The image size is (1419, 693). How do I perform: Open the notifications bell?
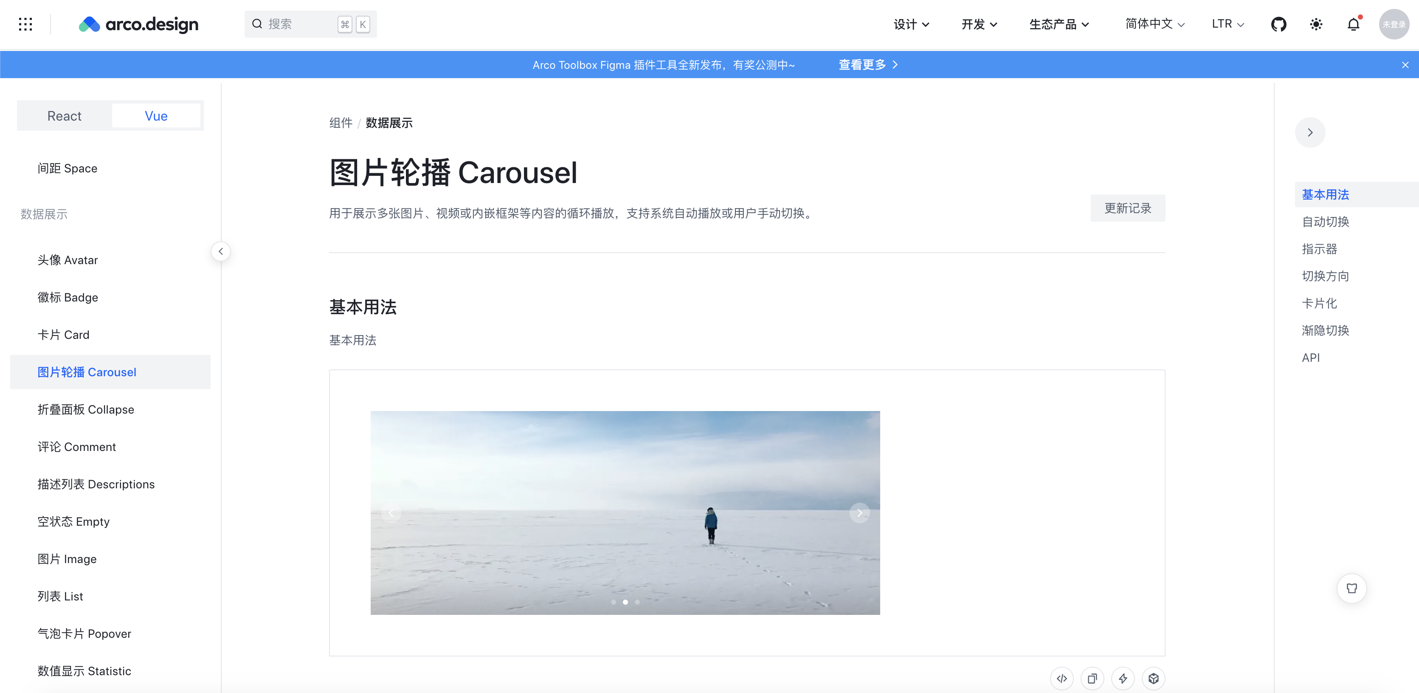(x=1353, y=24)
